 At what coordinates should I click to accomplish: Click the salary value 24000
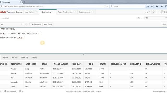point(102,69)
